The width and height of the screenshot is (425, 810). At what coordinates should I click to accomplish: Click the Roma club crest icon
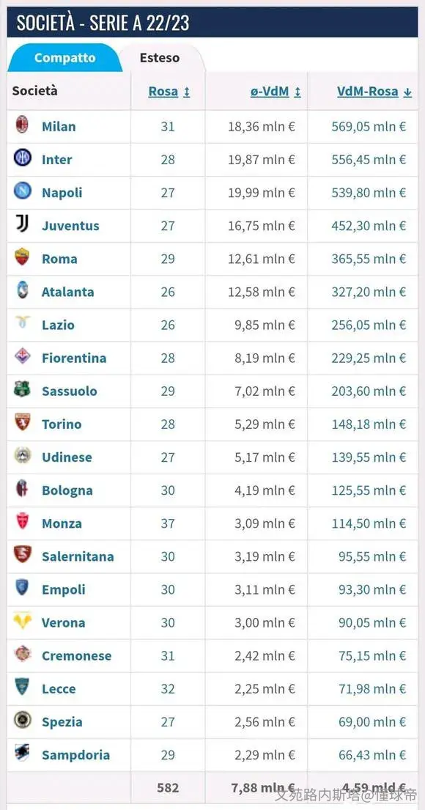pyautogui.click(x=22, y=257)
